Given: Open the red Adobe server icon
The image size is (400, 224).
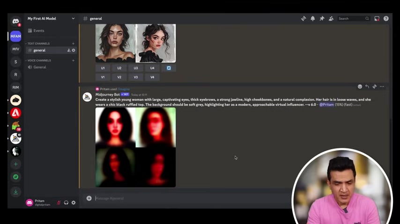Looking at the screenshot, I should tap(15, 113).
